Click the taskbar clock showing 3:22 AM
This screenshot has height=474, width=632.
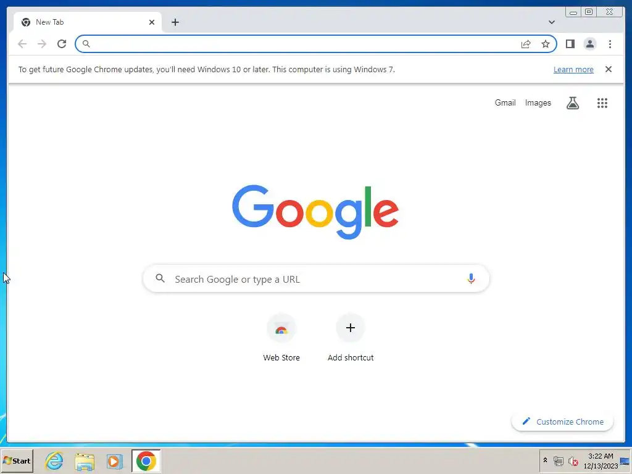601,460
